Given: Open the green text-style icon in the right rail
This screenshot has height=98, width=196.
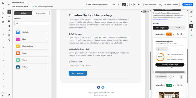Looking at the screenshot, I should pos(191,35).
